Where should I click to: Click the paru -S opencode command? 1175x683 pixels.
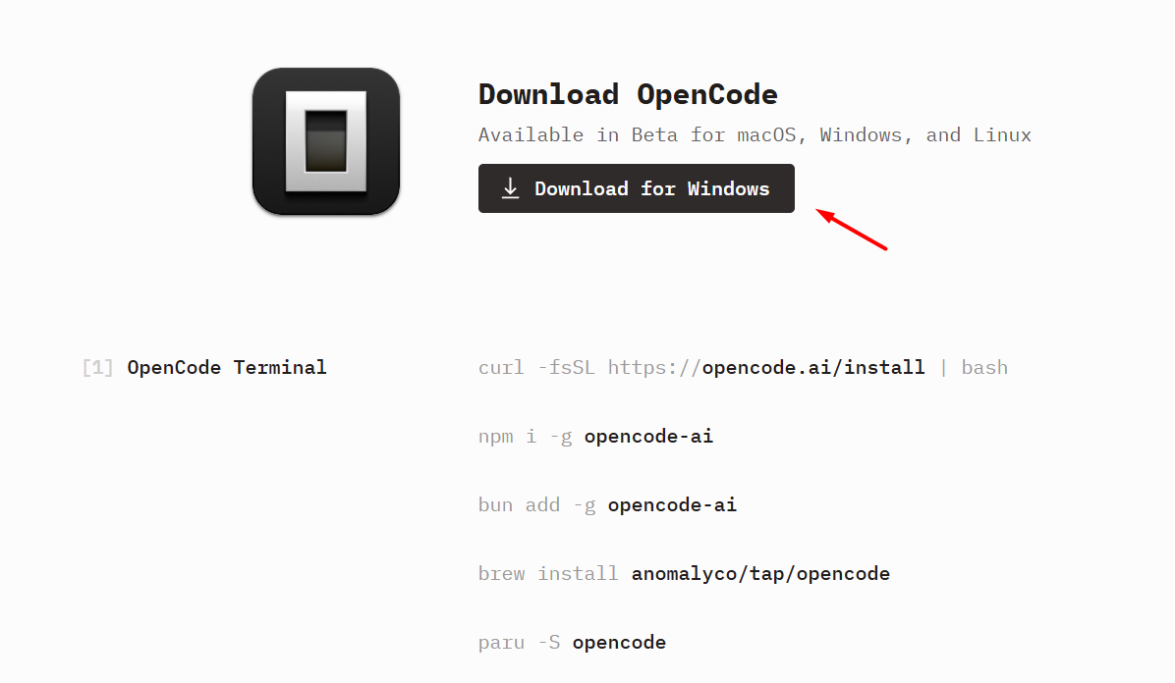(571, 642)
